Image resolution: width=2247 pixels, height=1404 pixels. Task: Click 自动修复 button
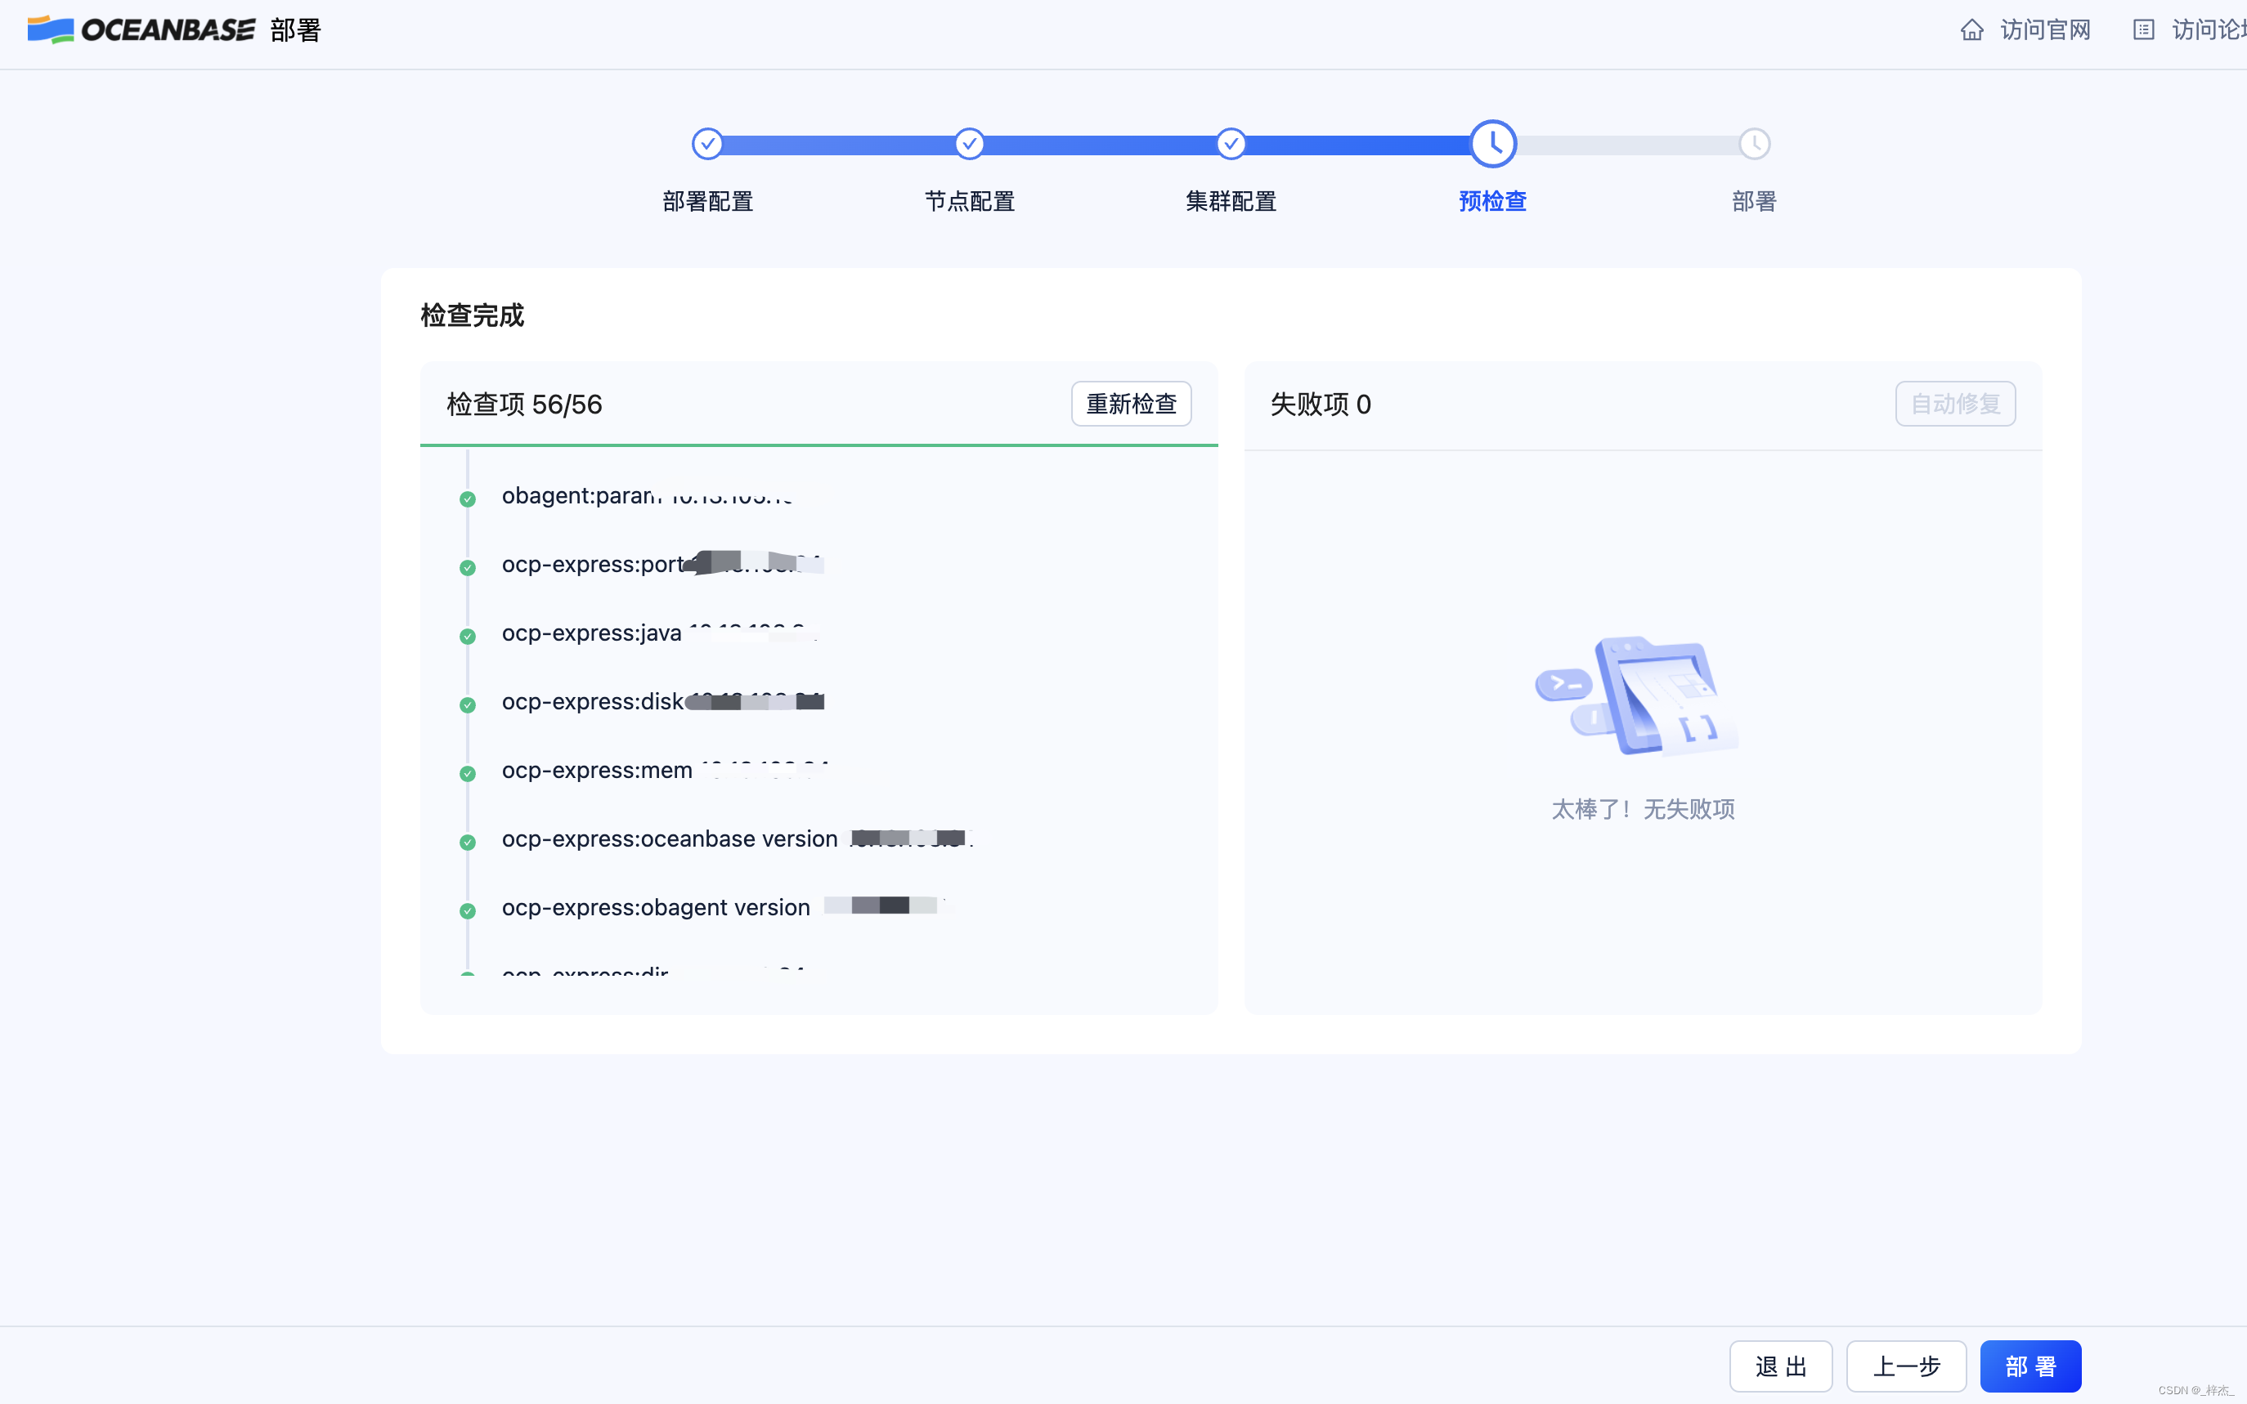point(1954,404)
